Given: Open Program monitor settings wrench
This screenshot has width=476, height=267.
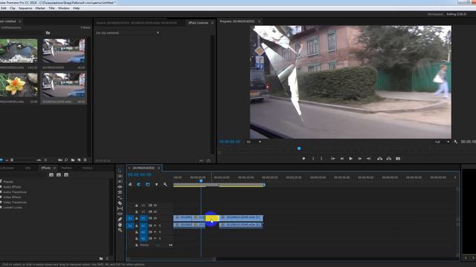Looking at the screenshot, I should click(x=456, y=142).
